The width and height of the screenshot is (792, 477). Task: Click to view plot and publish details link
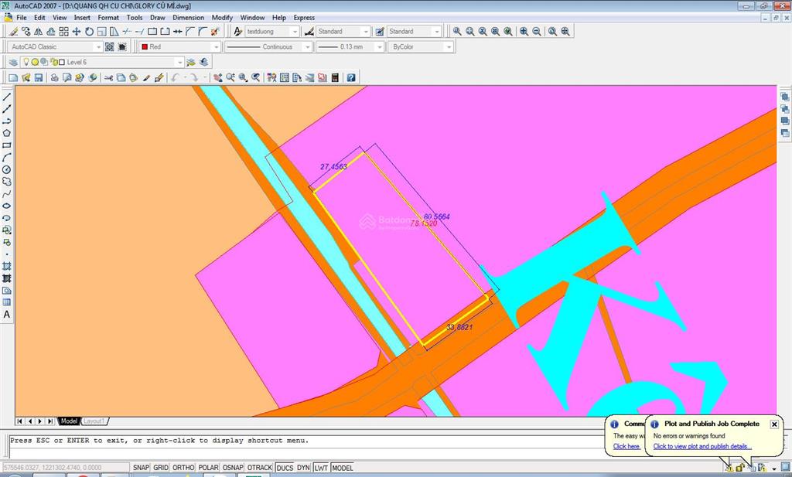[x=702, y=446]
